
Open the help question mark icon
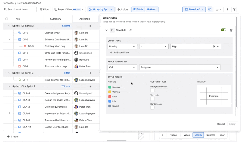tap(227, 9)
